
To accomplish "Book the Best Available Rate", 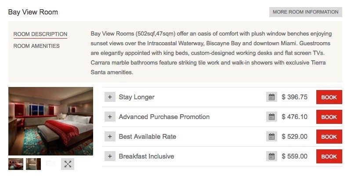I will pos(329,137).
